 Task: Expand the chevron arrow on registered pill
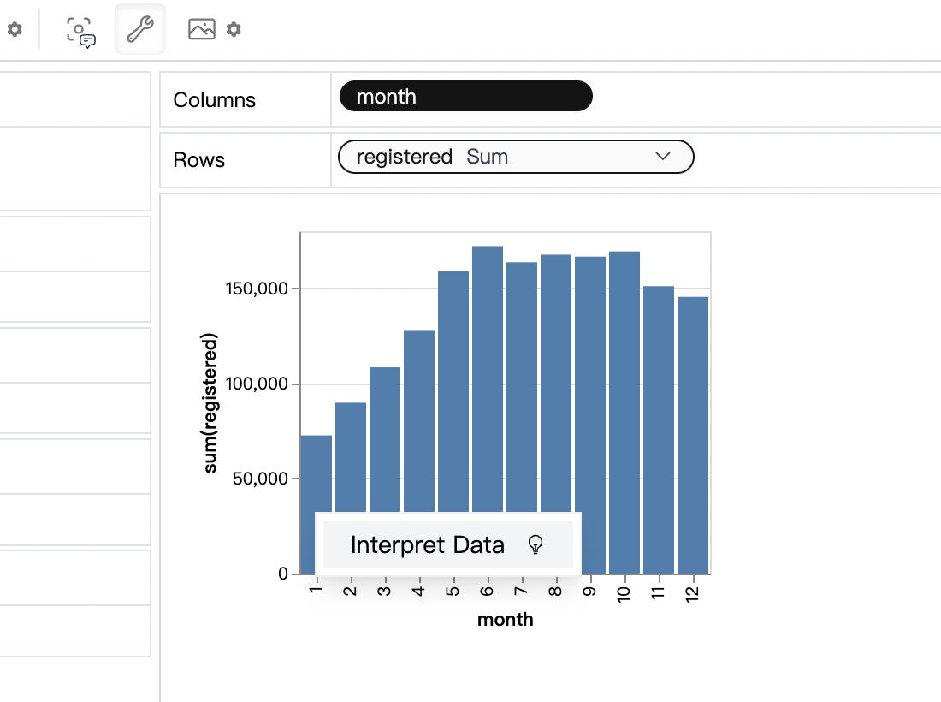[662, 157]
